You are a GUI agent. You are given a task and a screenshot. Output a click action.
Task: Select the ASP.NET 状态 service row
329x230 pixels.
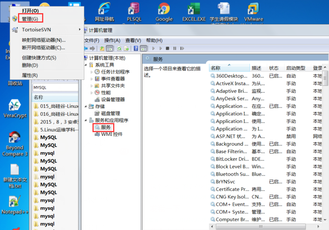coord(265,136)
